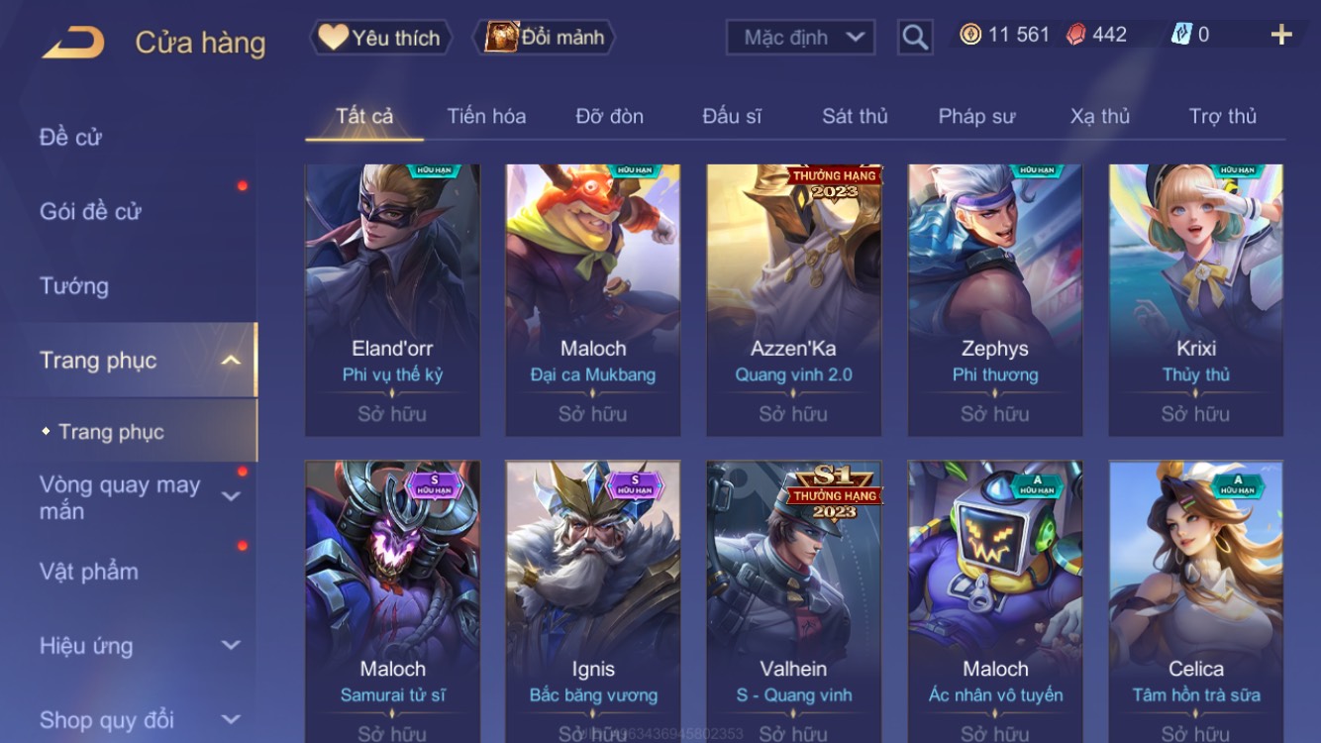Expand the Vòng quay may mắn menu
The height and width of the screenshot is (743, 1321).
pos(231,496)
